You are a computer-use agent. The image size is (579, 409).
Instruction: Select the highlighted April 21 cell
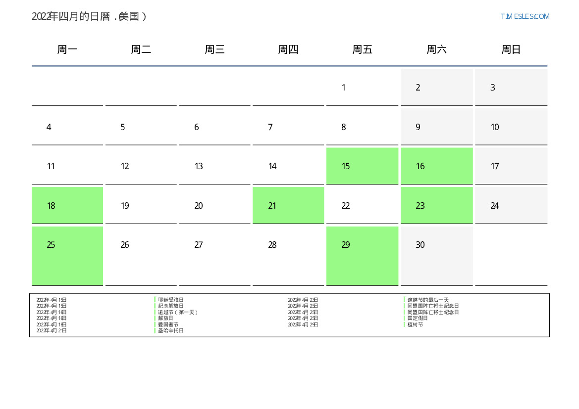288,205
